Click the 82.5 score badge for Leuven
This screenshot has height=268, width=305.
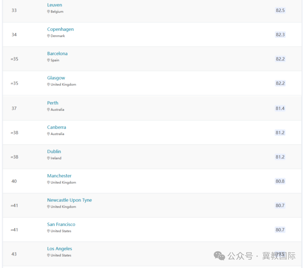point(280,10)
